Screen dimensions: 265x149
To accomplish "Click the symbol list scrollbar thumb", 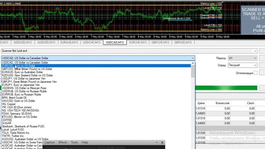I will tap(193, 71).
